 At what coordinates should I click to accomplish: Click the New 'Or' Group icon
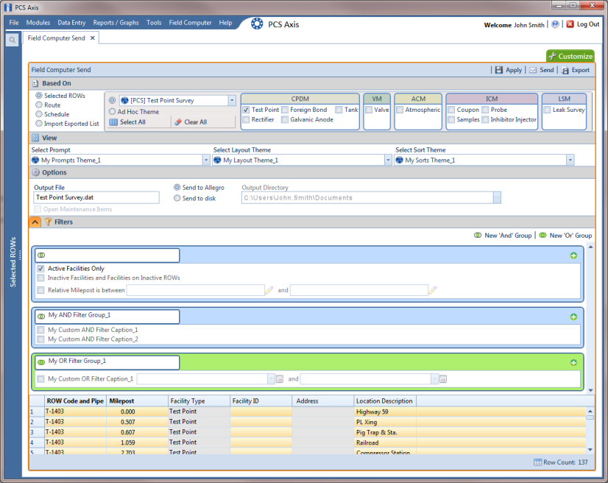point(543,236)
